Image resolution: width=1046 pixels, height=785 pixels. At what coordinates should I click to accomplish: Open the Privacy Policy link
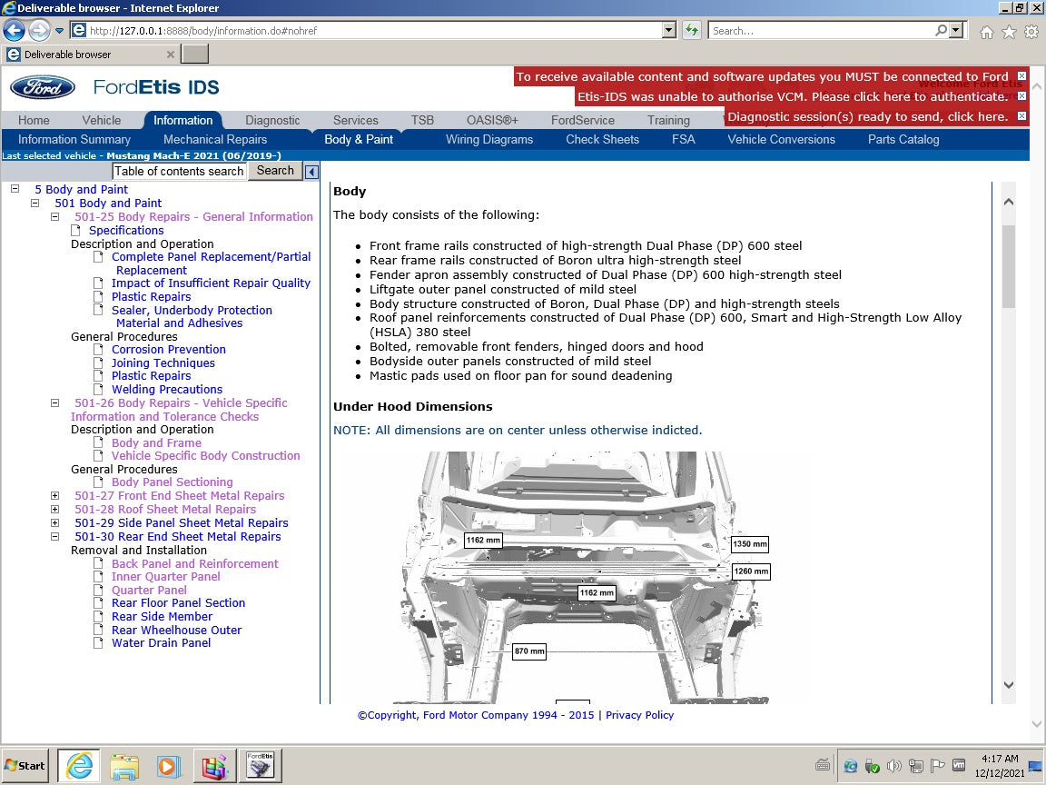coord(639,715)
